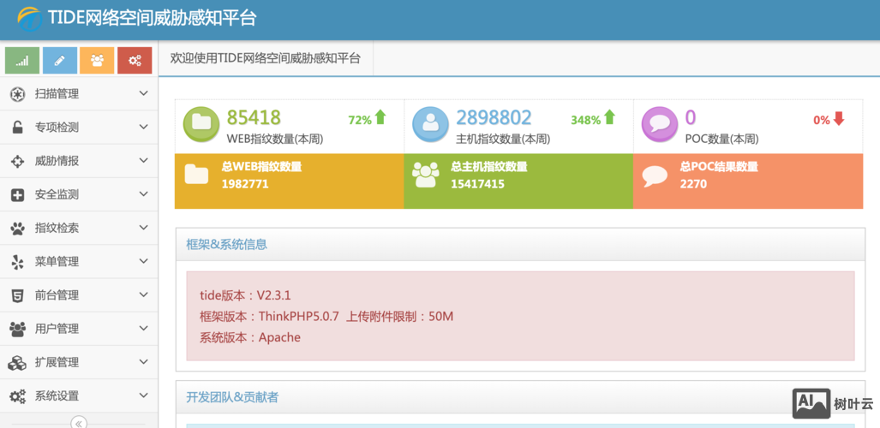
Task: Click the 威胁情报 crosshair icon
Action: tap(18, 161)
